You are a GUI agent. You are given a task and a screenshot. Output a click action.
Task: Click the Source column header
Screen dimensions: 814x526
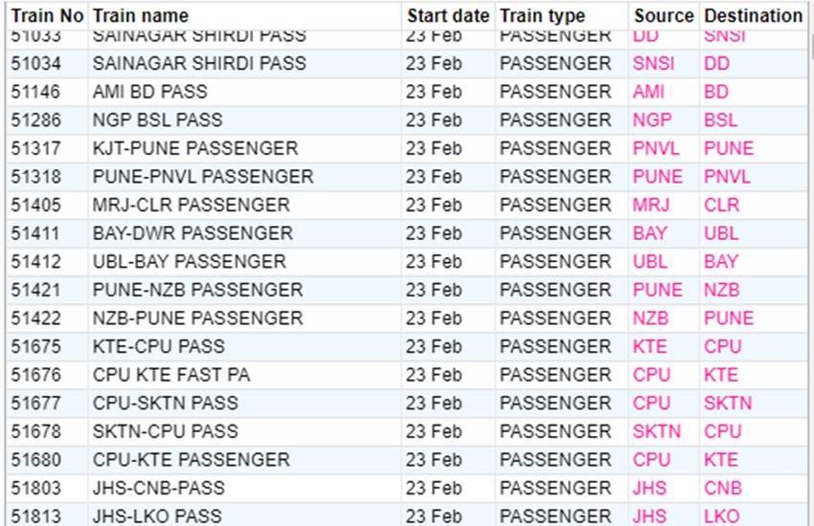pyautogui.click(x=663, y=16)
